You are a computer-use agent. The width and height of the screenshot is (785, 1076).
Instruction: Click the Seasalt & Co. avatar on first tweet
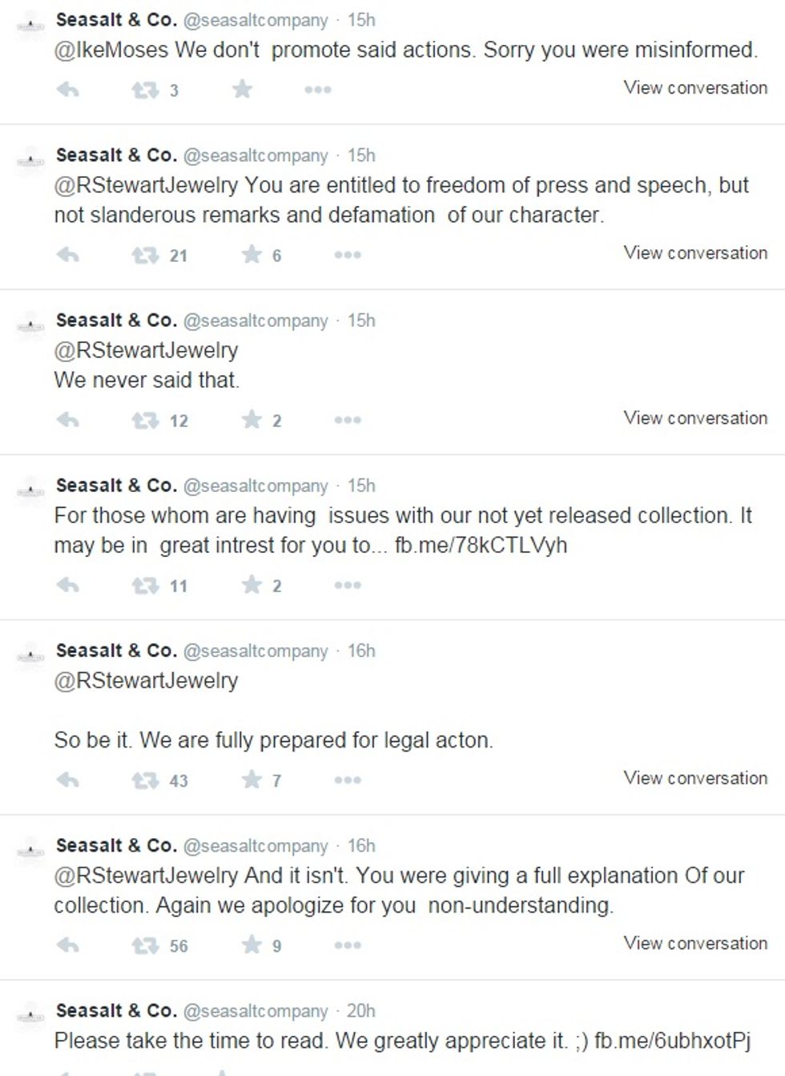tap(30, 26)
